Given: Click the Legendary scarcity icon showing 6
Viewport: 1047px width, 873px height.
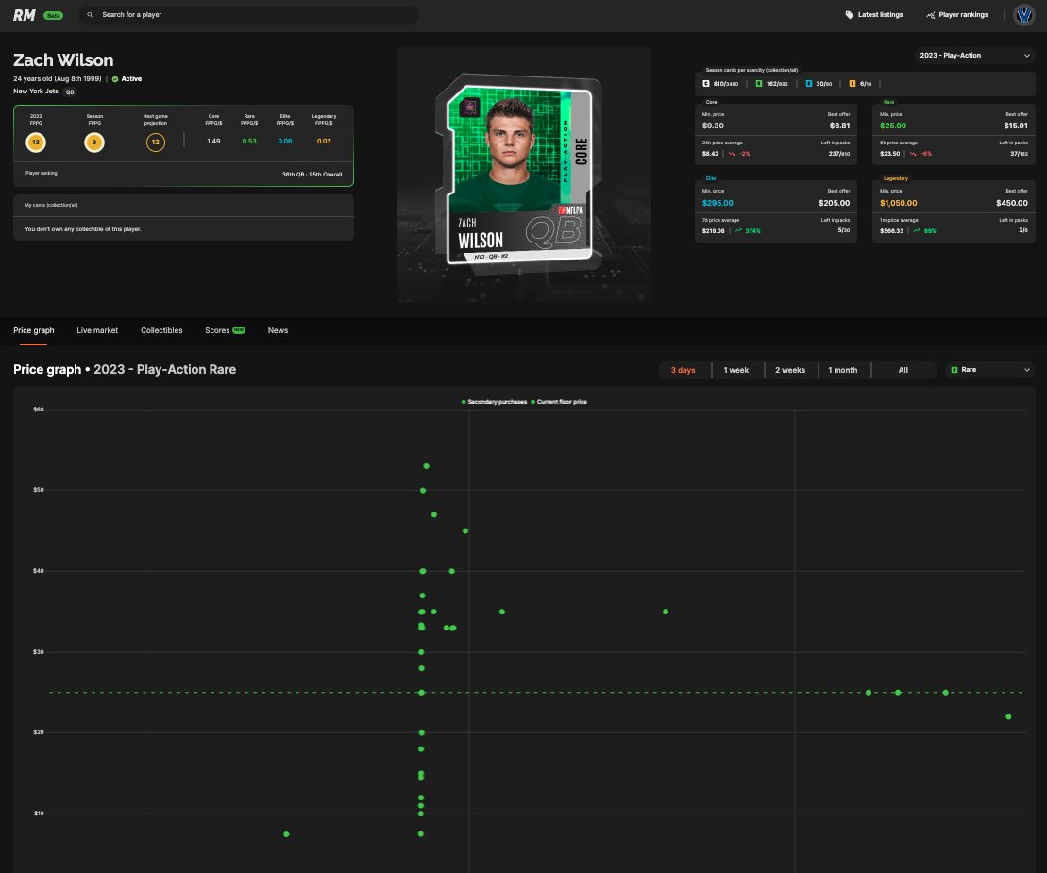Looking at the screenshot, I should click(852, 84).
